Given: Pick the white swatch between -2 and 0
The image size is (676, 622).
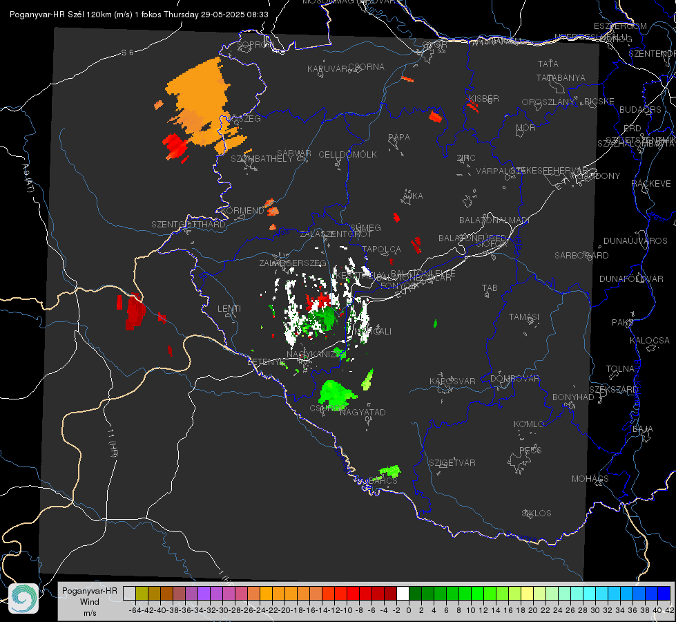Looking at the screenshot, I should [x=403, y=594].
